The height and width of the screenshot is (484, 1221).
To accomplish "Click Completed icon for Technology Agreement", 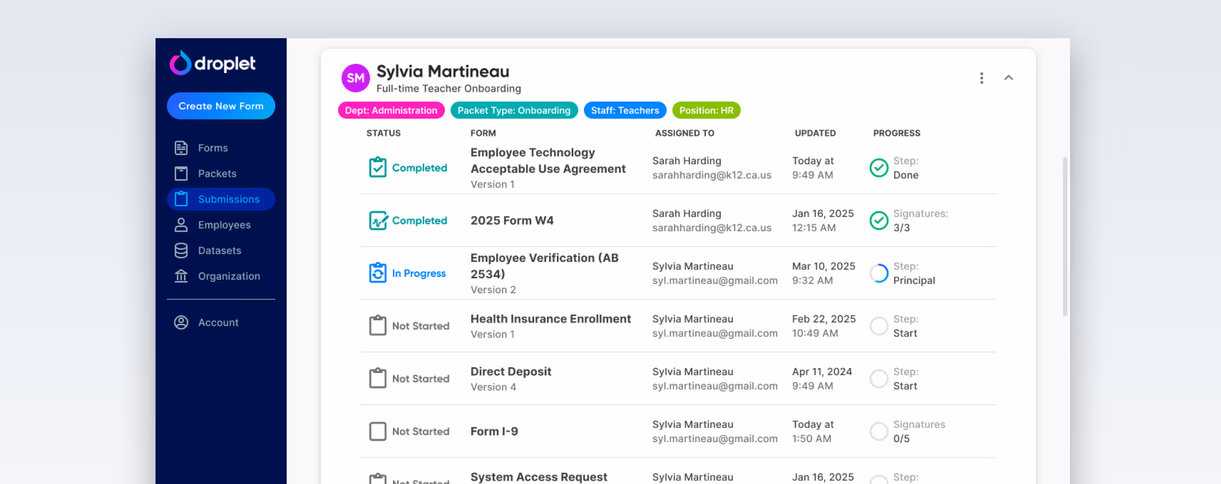I will point(378,167).
